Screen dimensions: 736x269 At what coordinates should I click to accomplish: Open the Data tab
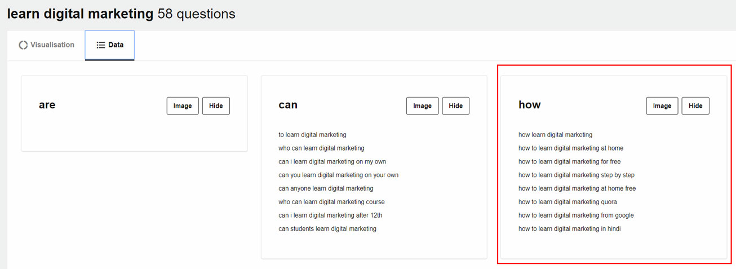(110, 45)
